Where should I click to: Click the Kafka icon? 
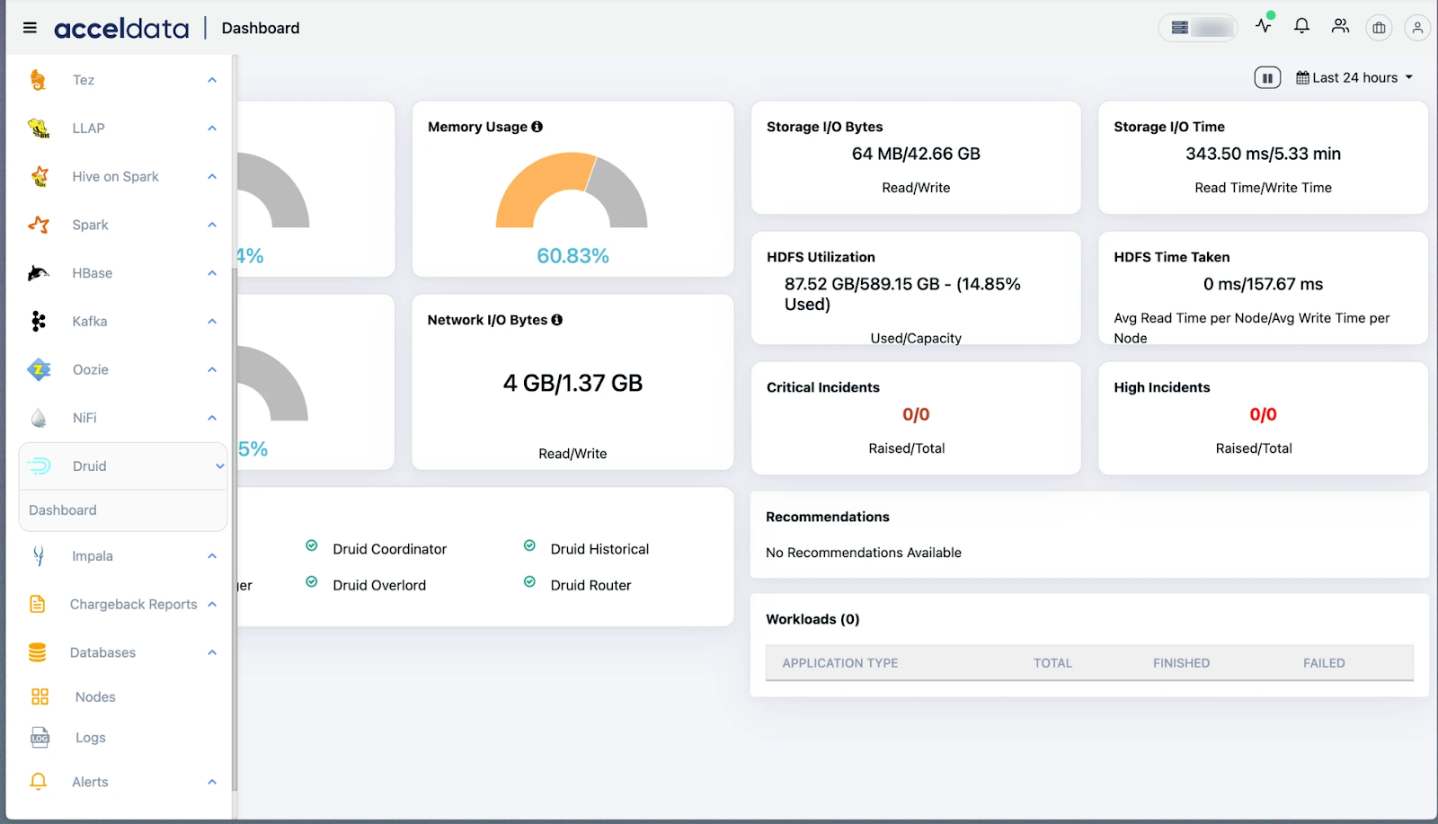coord(38,321)
